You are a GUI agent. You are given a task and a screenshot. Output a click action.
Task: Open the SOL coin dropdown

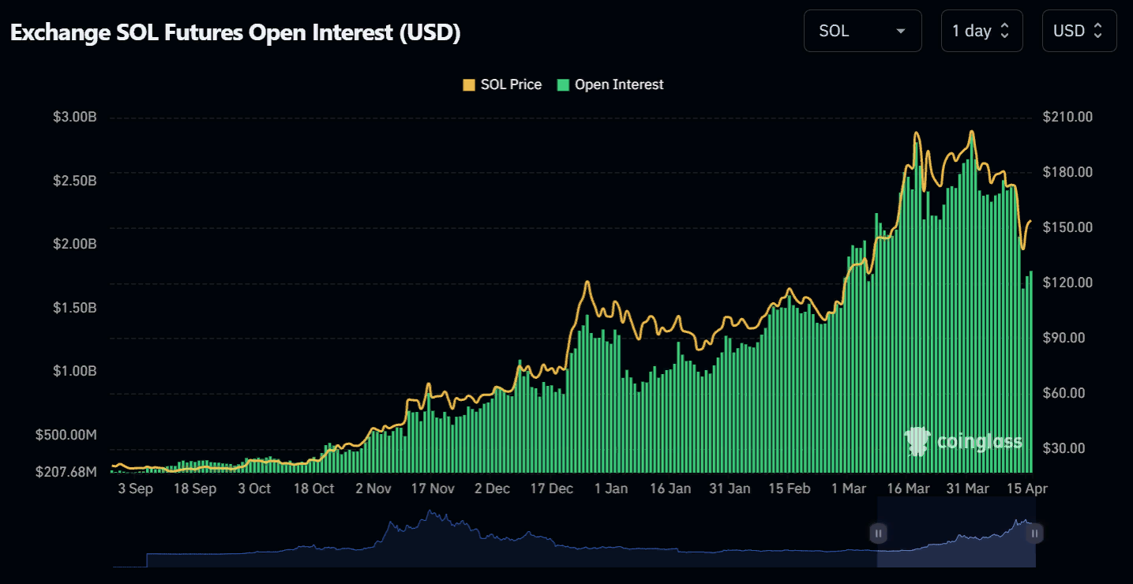coord(862,32)
